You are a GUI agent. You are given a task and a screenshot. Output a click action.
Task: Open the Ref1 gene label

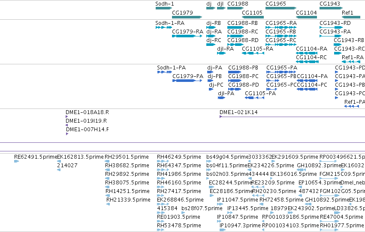click(x=347, y=13)
